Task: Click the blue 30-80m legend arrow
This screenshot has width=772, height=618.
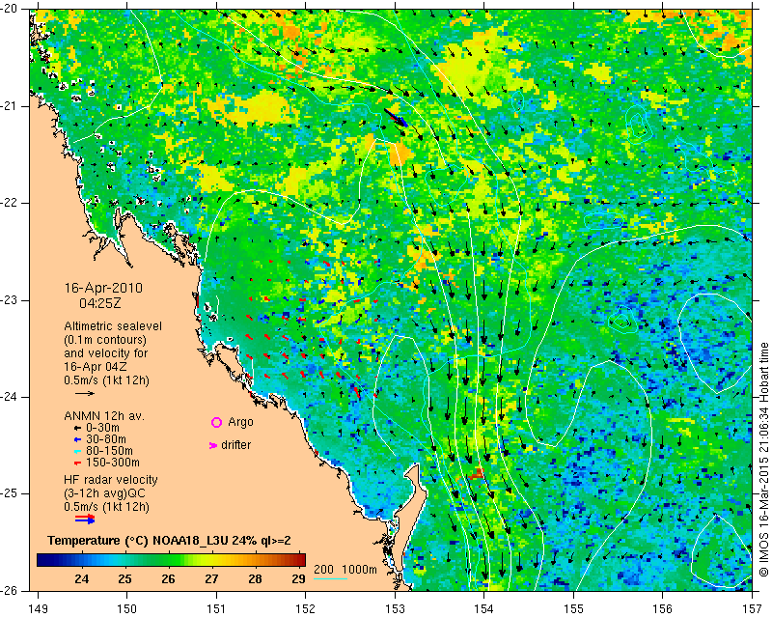Action: tap(77, 439)
